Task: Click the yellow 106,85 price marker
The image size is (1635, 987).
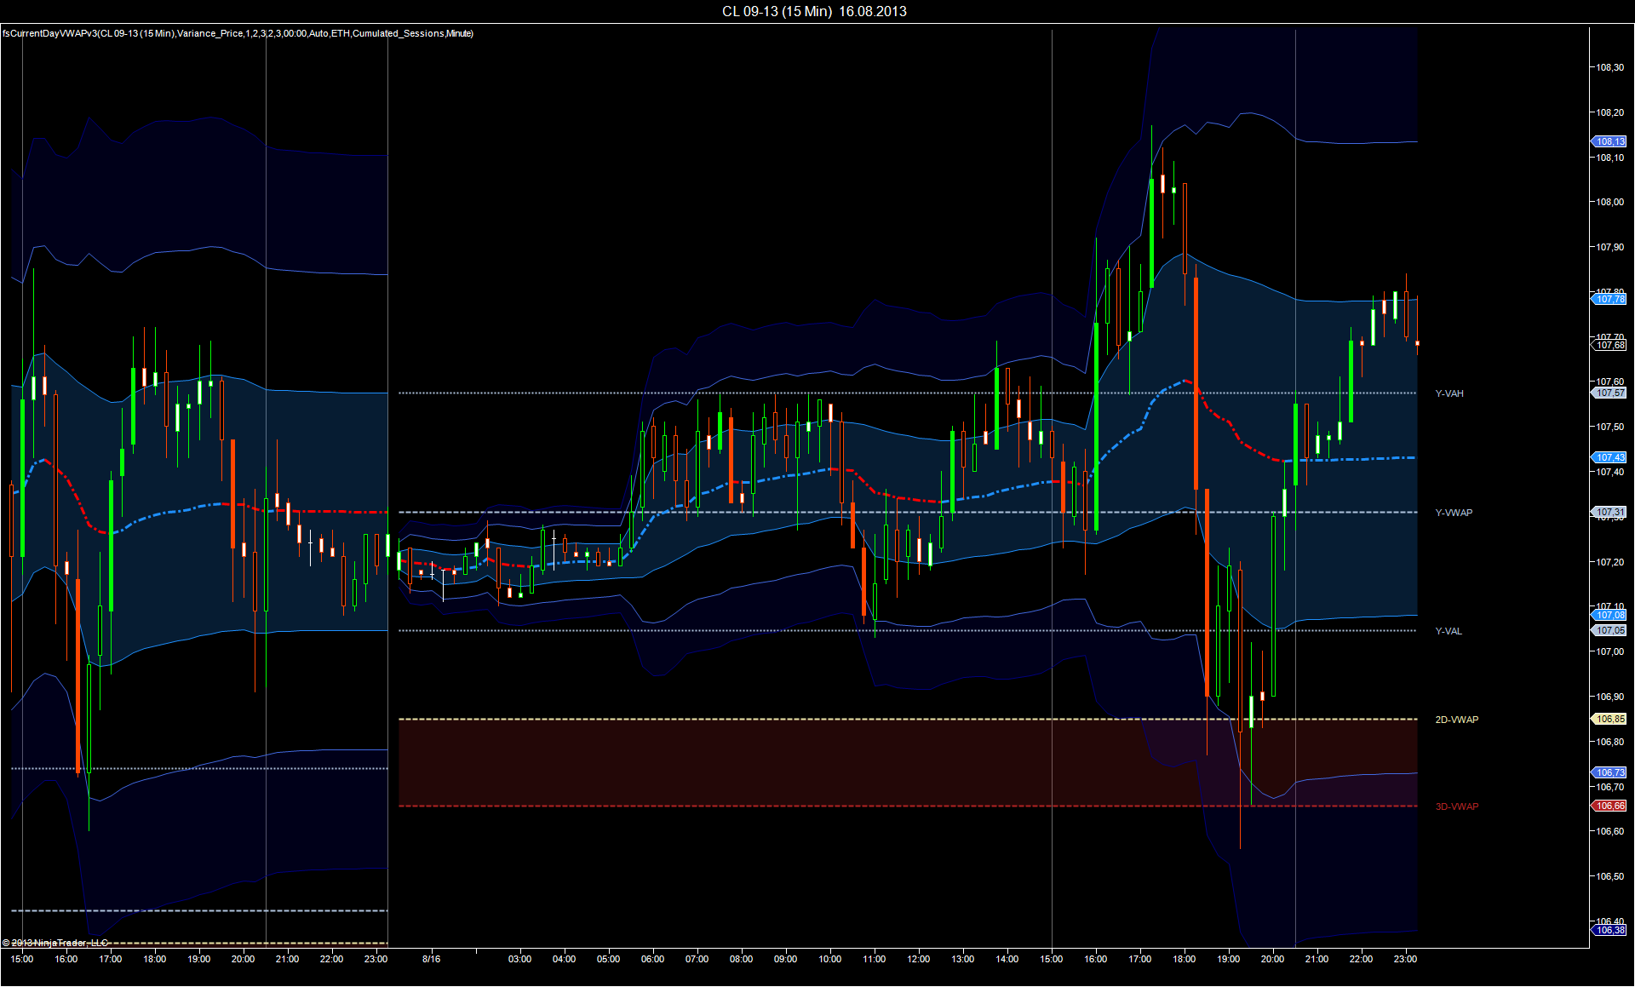Action: coord(1609,719)
